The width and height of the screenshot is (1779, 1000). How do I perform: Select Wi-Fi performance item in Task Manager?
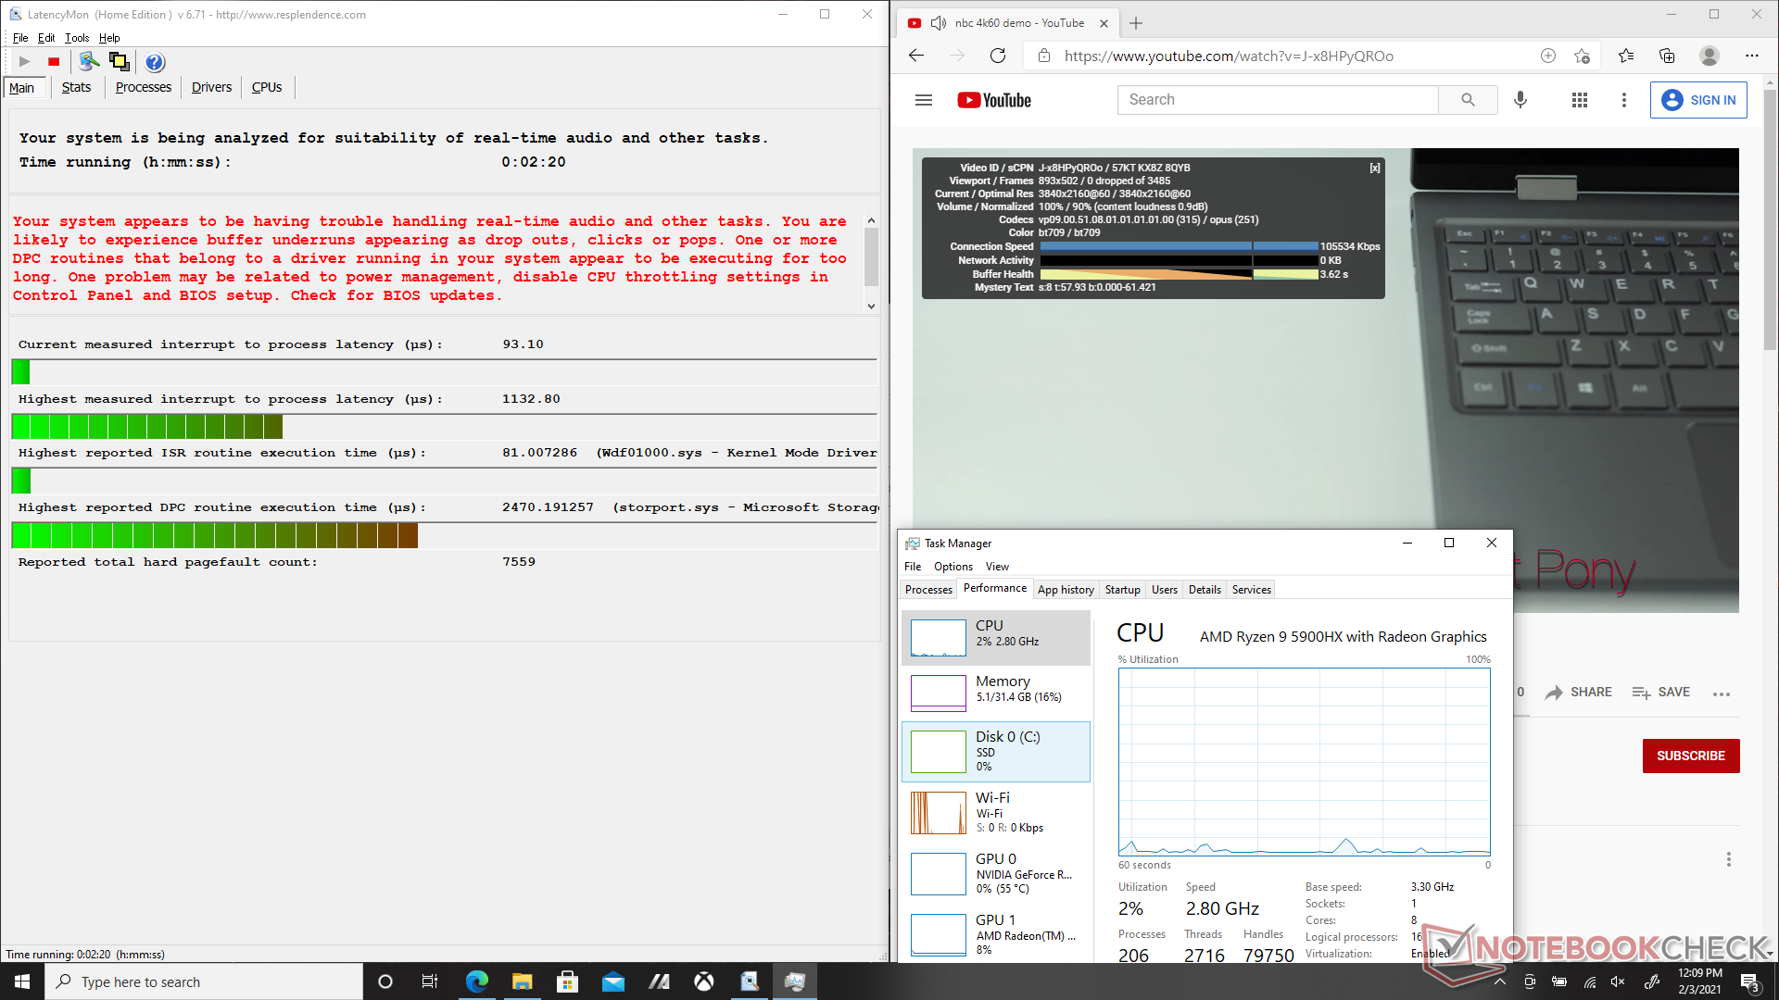996,812
